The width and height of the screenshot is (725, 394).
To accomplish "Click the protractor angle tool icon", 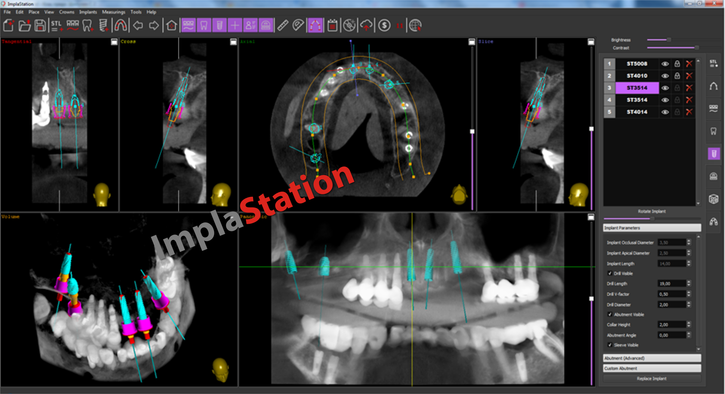I will pyautogui.click(x=298, y=25).
